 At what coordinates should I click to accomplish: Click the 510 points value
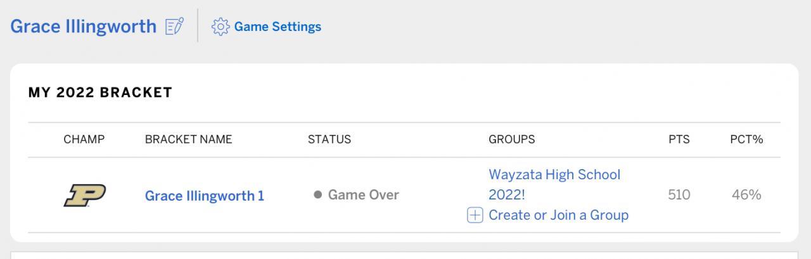pos(679,194)
